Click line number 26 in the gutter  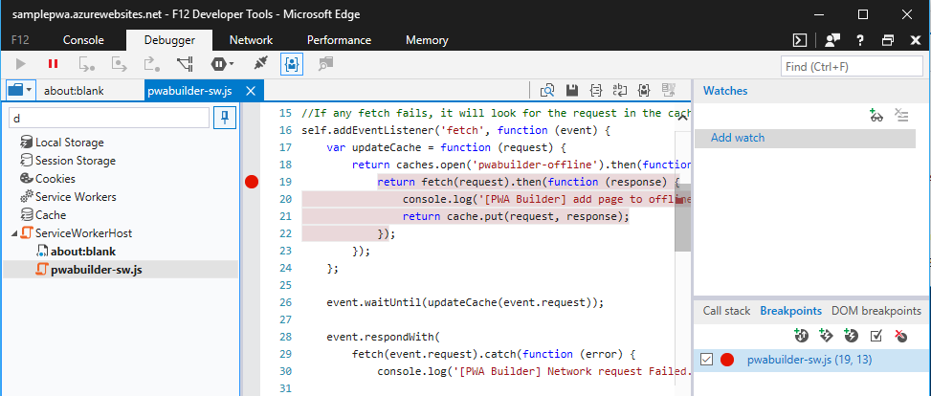tap(284, 302)
